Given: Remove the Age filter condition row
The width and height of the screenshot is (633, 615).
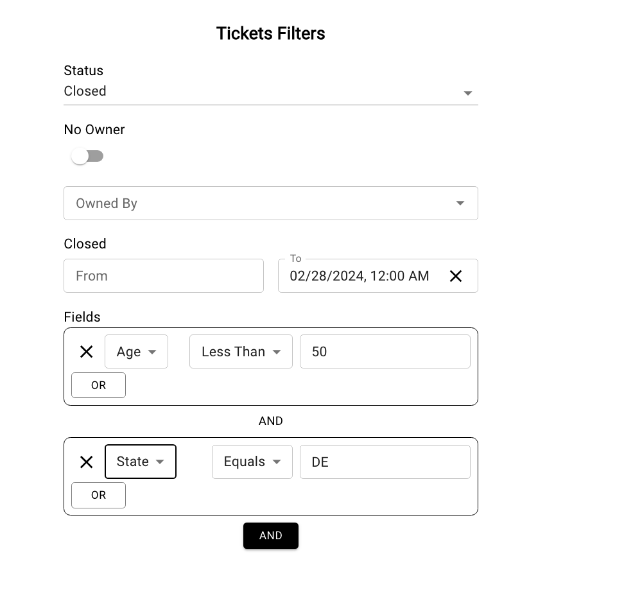Looking at the screenshot, I should coord(87,351).
